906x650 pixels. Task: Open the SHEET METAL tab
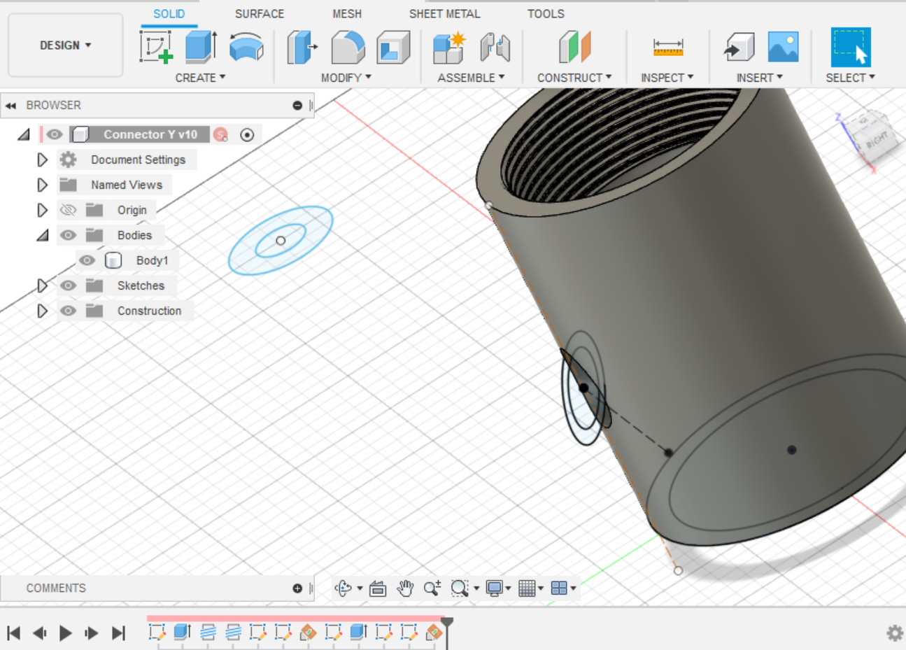(x=444, y=13)
